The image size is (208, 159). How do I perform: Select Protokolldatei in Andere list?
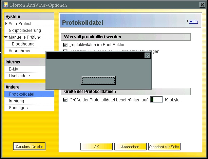coord(29,94)
